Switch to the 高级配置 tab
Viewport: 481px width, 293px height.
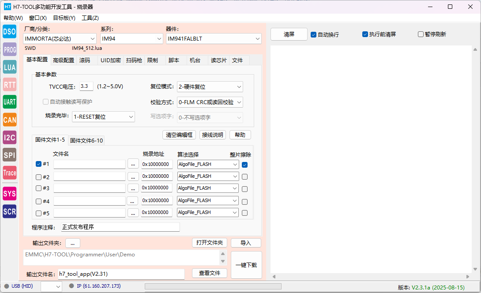[64, 60]
